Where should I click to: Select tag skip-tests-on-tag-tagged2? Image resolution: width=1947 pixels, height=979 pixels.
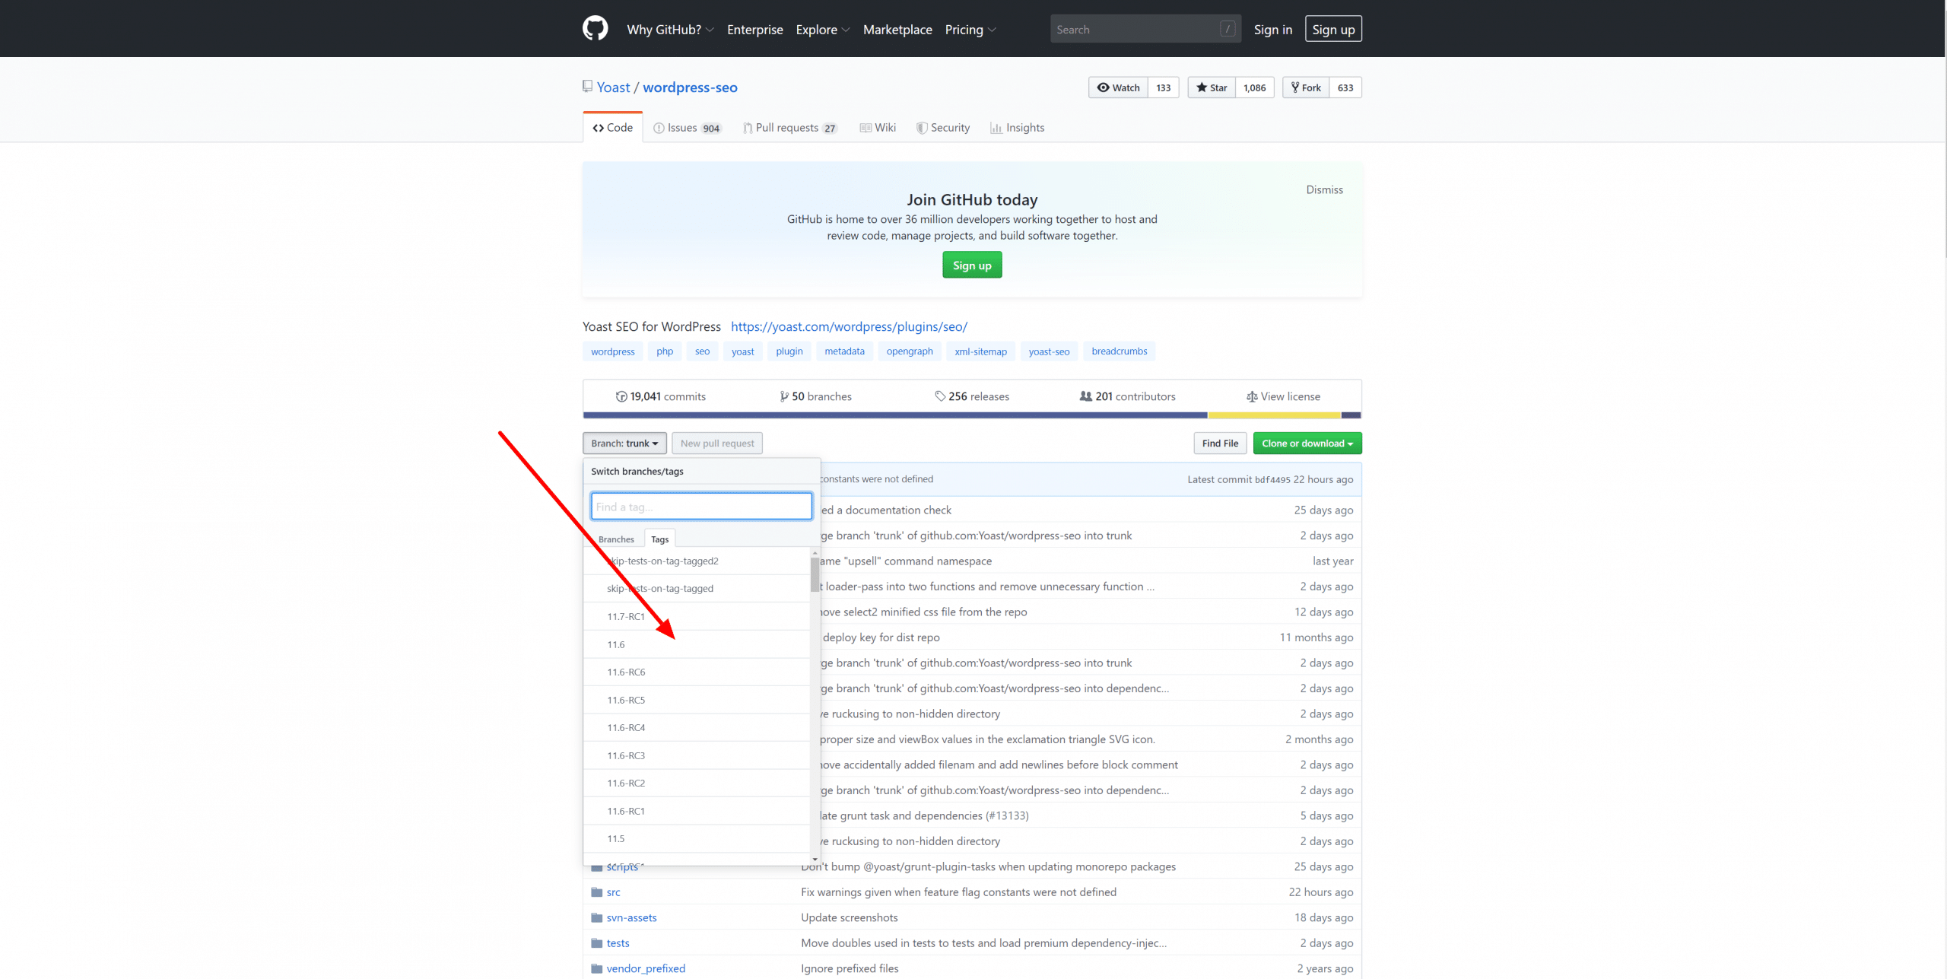point(697,561)
